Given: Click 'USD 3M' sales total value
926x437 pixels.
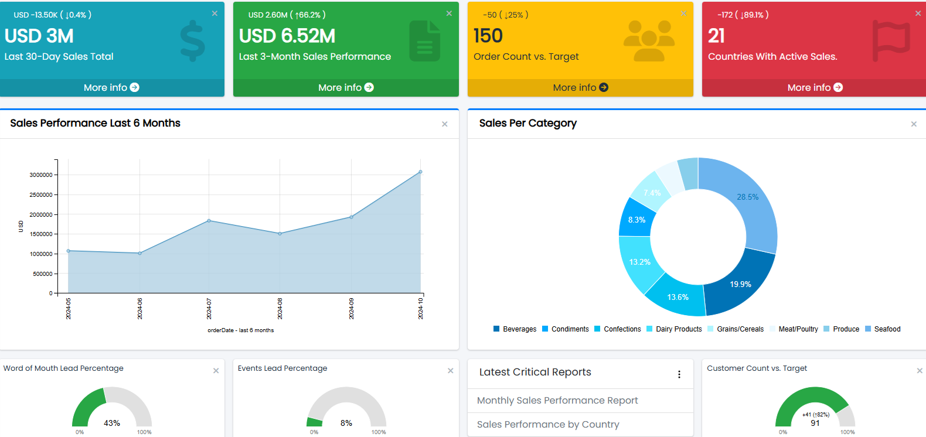Looking at the screenshot, I should (39, 36).
